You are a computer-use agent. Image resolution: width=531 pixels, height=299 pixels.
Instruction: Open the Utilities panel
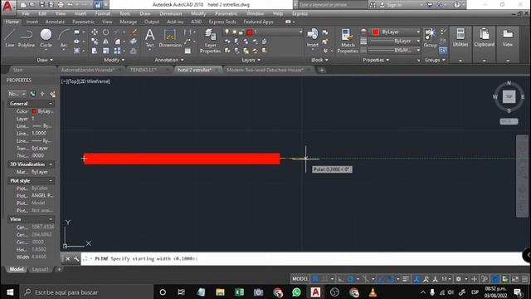pyautogui.click(x=460, y=37)
